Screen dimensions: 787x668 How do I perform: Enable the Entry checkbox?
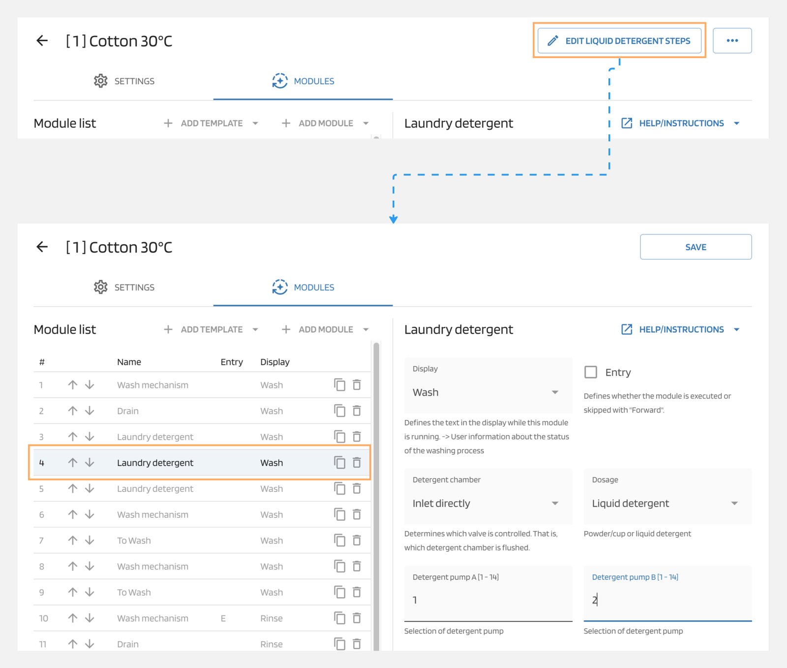(591, 372)
